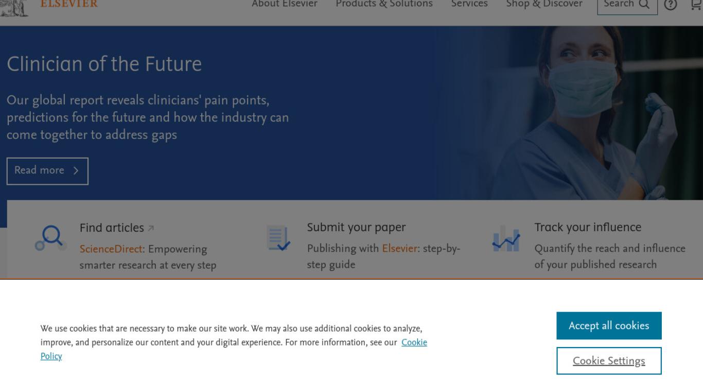Click the Track your influence heading
The image size is (703, 380).
click(588, 227)
